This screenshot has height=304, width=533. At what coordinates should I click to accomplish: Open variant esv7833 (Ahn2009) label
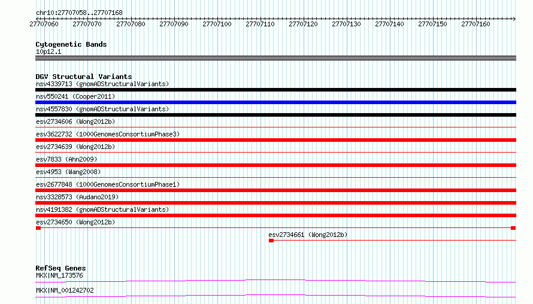(66, 159)
